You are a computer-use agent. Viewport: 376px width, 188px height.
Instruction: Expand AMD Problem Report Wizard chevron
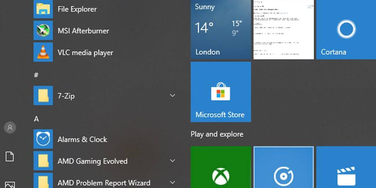click(x=172, y=182)
